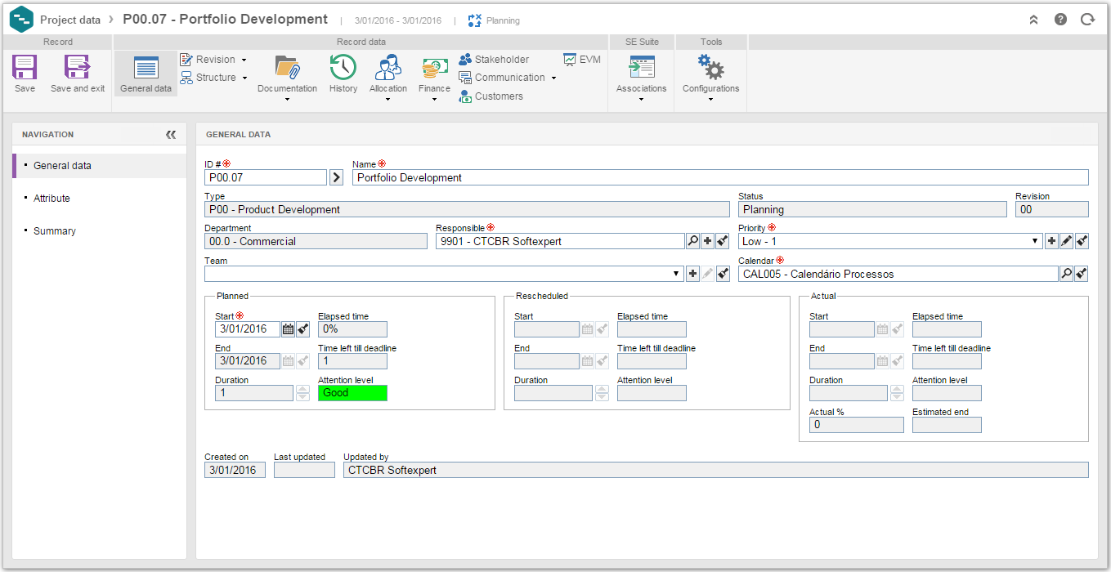
Task: Select Attribute in the navigation panel
Action: tap(52, 199)
